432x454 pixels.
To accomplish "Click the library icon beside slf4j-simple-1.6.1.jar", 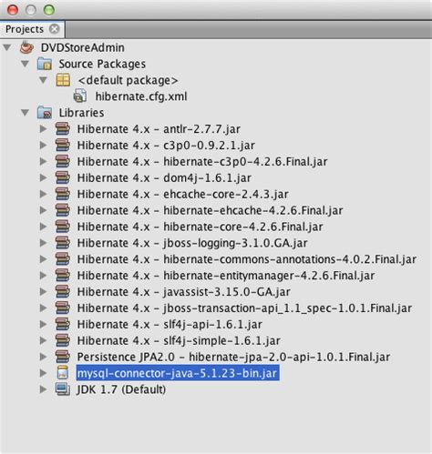I will (63, 340).
